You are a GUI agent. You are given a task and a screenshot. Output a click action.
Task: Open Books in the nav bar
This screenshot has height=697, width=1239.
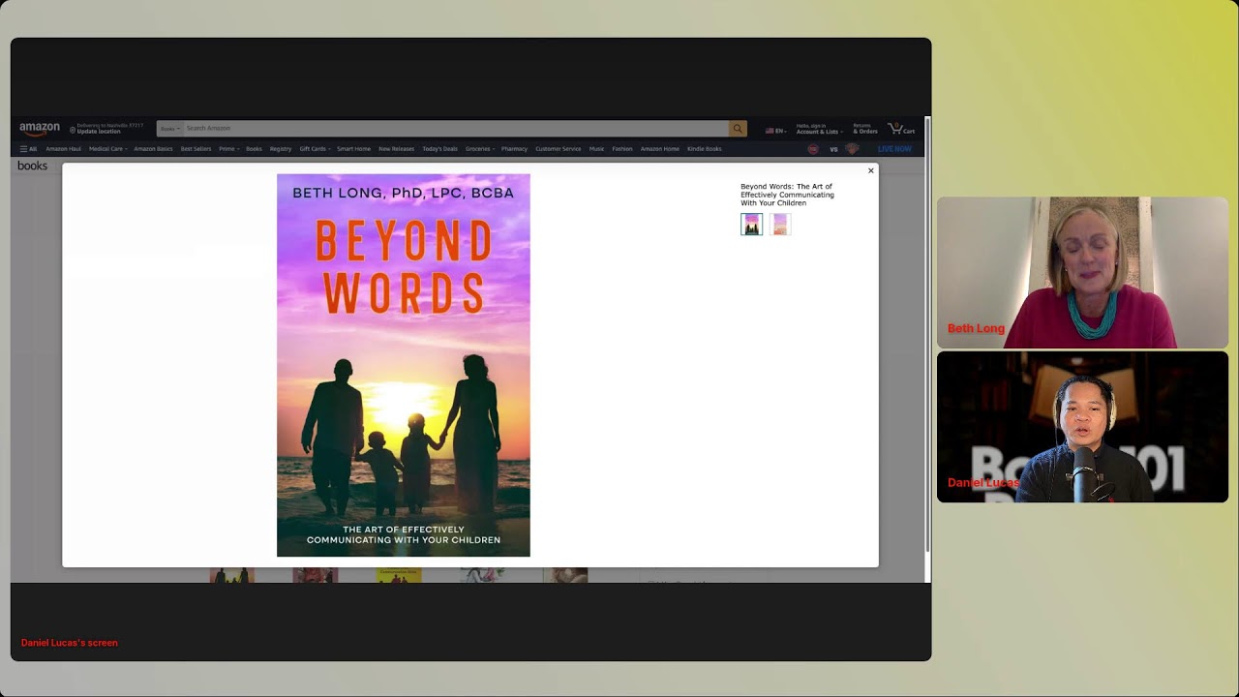pos(254,149)
